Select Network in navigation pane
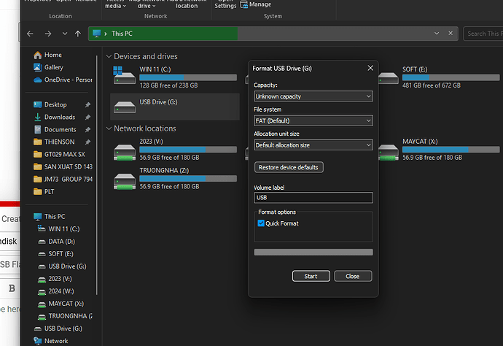The height and width of the screenshot is (346, 503). (x=51, y=341)
